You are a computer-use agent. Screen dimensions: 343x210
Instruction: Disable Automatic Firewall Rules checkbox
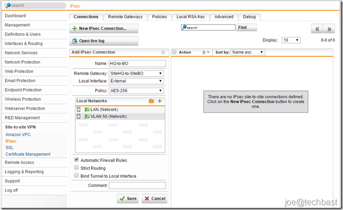76,160
